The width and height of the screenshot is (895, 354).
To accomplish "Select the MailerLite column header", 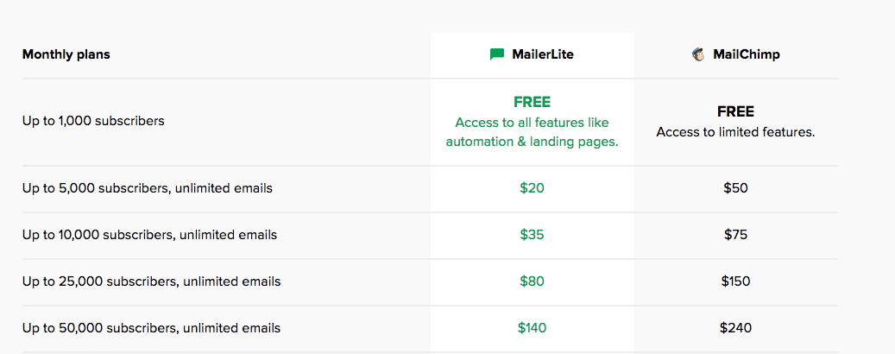I will point(542,54).
